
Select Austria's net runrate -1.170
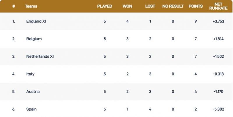218,92
